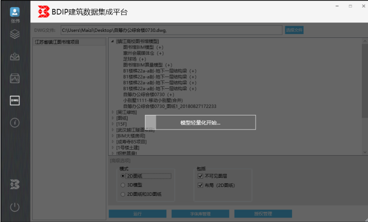Click the DWG文件 path input field
Image resolution: width=368 pixels, height=222 pixels.
click(171, 30)
